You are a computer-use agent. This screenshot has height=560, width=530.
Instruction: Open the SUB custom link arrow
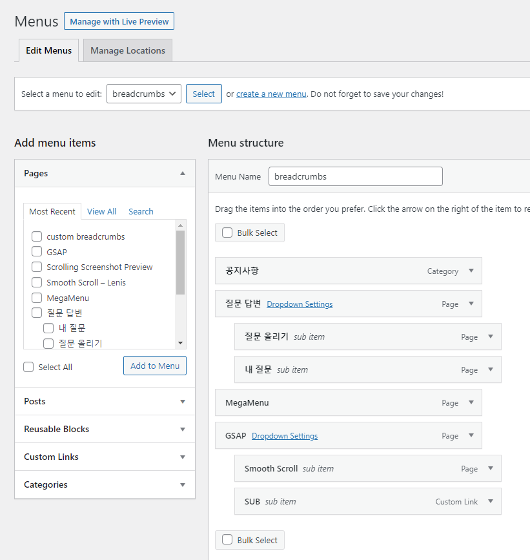pos(491,501)
